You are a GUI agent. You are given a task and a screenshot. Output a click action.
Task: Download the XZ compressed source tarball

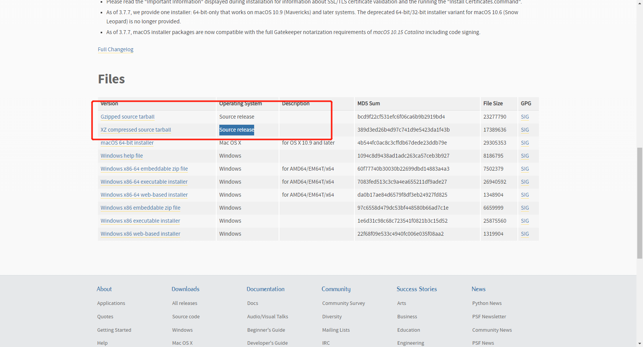click(136, 130)
